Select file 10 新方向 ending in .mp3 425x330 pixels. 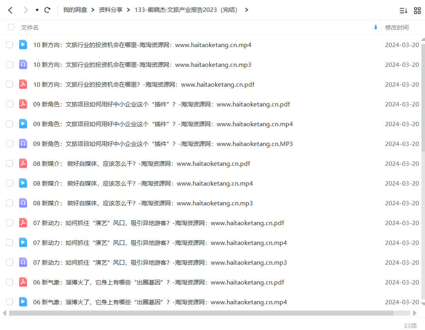[x=142, y=65]
